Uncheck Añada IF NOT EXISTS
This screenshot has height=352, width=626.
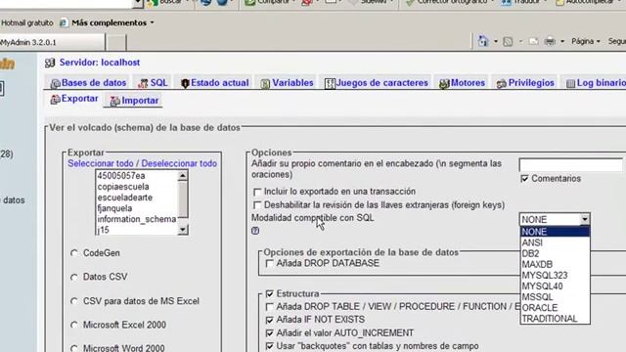point(270,320)
